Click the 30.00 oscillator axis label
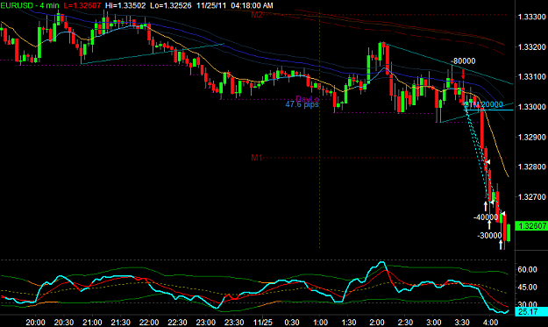The width and height of the screenshot is (548, 327). click(x=527, y=304)
